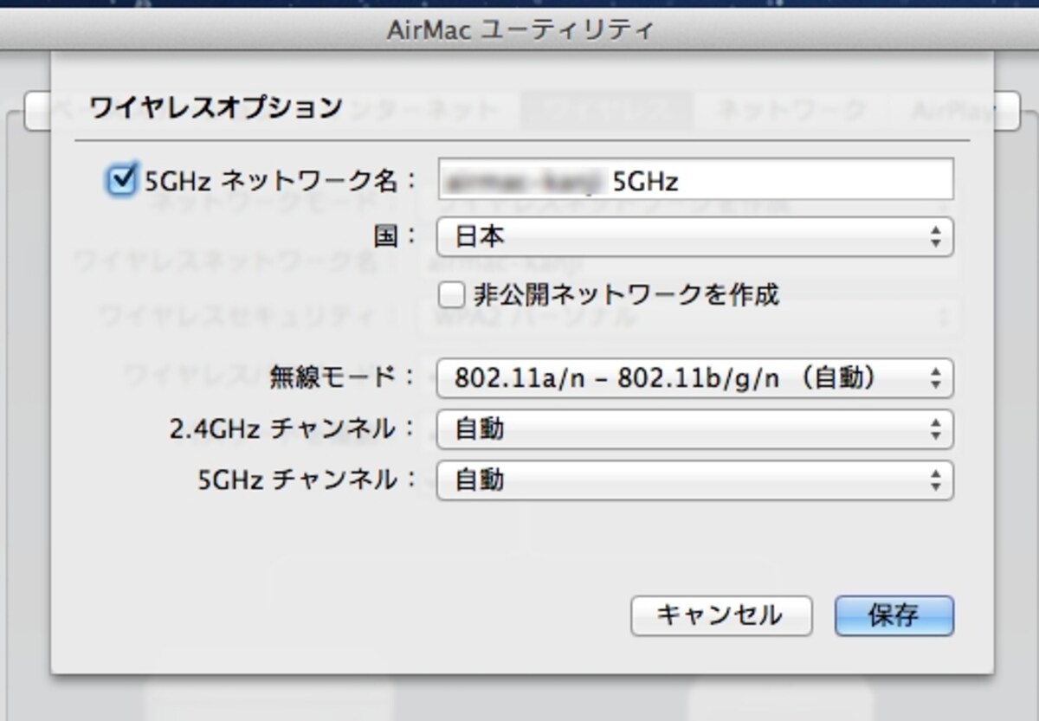Viewport: 1039px width, 721px height.
Task: Click the AirMac ユーティリティ window title
Action: click(x=519, y=30)
